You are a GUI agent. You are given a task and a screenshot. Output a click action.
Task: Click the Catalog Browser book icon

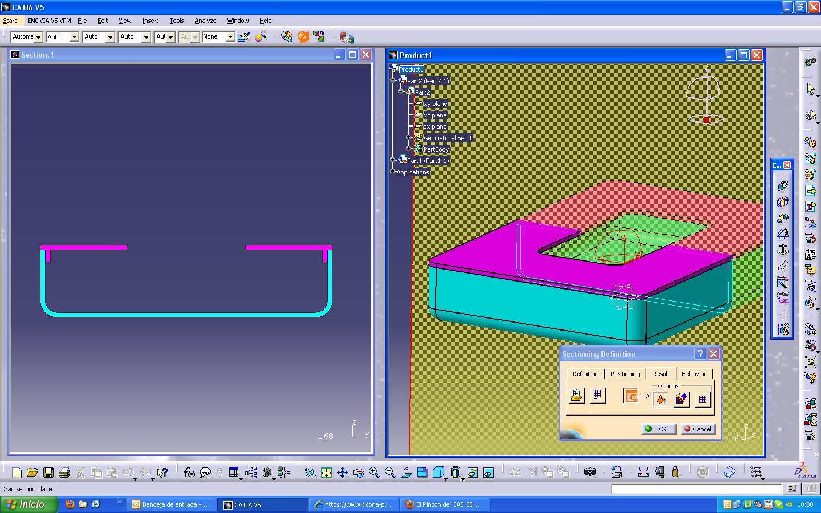point(729,473)
